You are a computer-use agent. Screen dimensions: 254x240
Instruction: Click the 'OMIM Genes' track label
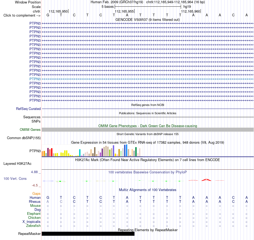pyautogui.click(x=30, y=130)
